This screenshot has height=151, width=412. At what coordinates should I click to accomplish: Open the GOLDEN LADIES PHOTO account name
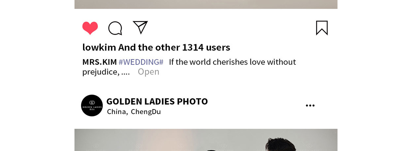coord(157,101)
